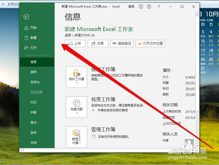
Task: Select the 信息 sidebar tab
Action: click(37, 62)
